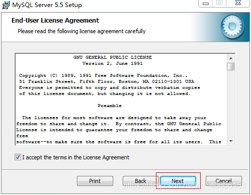Click 'I accept the terms' label text
Viewport: 251px width, 195px height.
tap(75, 157)
